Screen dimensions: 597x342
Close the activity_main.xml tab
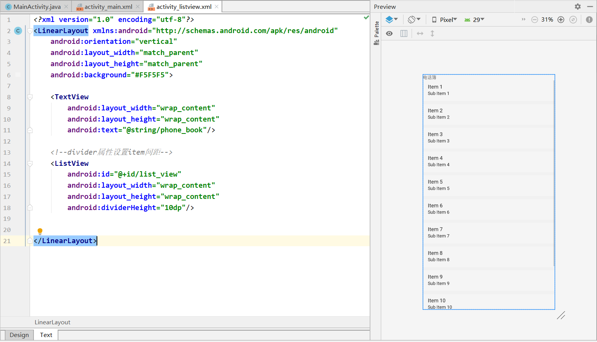coord(138,7)
